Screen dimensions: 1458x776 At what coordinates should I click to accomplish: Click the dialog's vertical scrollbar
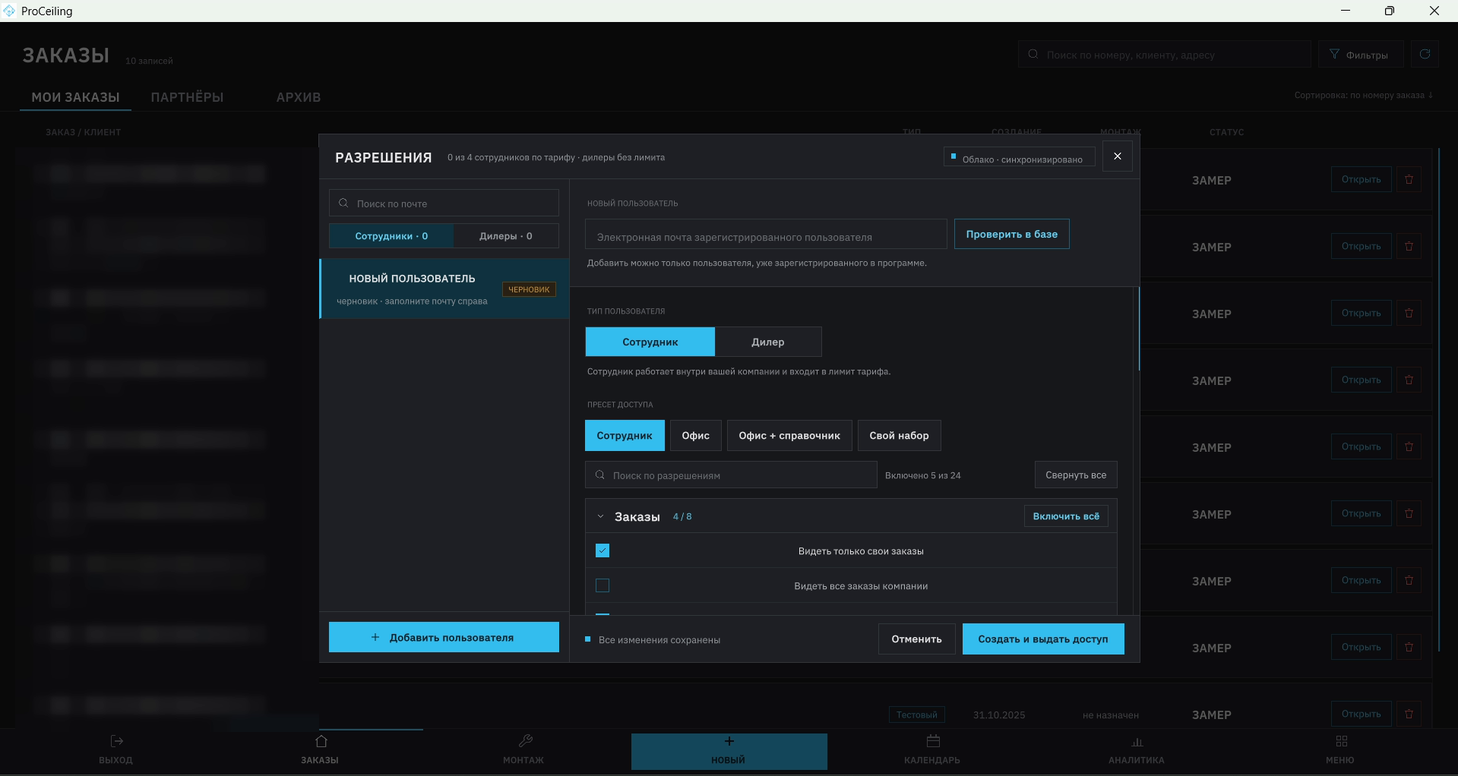click(x=1139, y=328)
